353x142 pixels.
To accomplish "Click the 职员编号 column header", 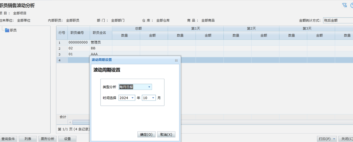I will pyautogui.click(x=77, y=33).
